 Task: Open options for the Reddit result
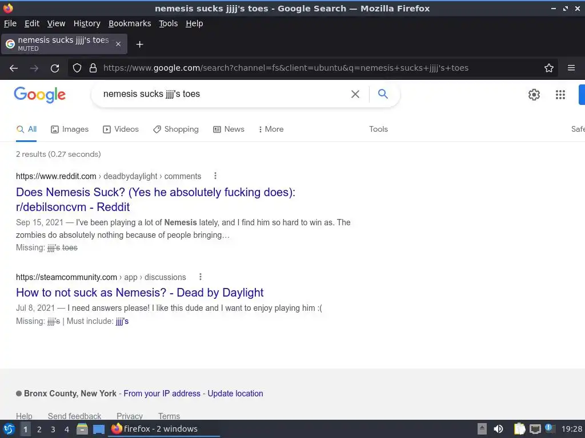coord(215,176)
